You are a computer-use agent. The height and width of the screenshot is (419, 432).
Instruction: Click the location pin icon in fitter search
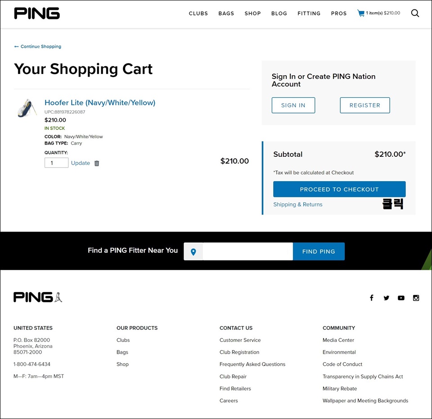[193, 251]
